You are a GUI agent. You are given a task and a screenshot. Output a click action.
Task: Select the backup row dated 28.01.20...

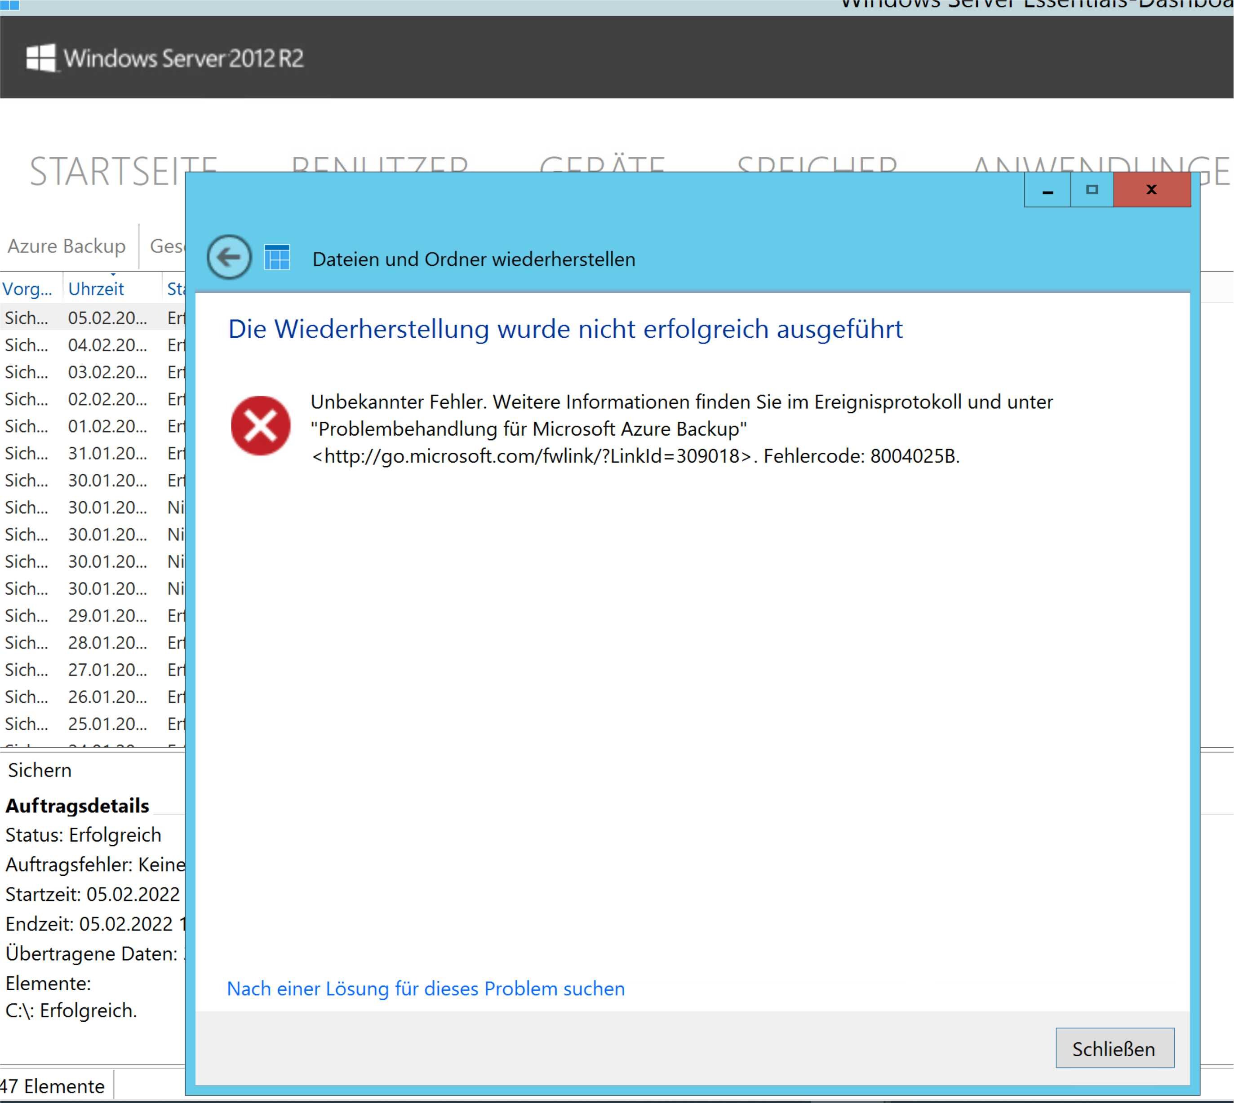[93, 642]
